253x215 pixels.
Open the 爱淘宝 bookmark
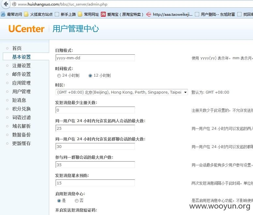pos(122,14)
